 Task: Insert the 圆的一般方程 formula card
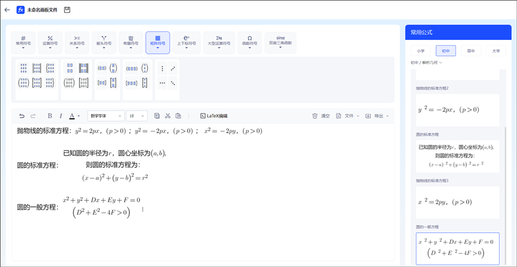coord(457,248)
